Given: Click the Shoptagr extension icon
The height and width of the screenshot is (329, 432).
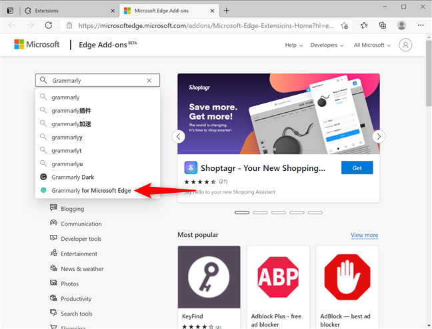Looking at the screenshot, I should coord(191,168).
